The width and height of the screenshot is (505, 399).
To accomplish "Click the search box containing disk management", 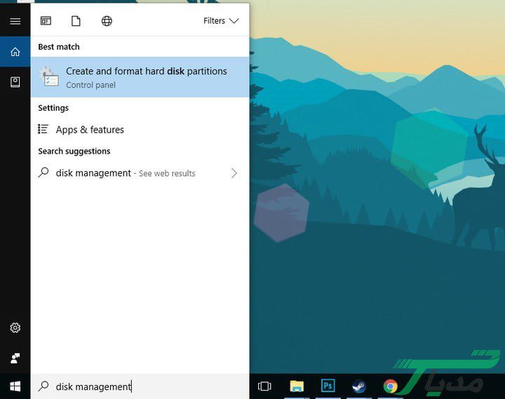I will [140, 386].
